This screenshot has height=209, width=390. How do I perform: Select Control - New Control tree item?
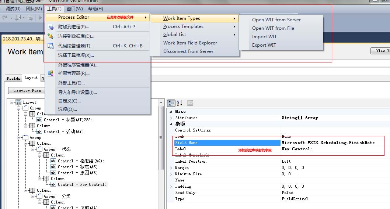coord(82,184)
